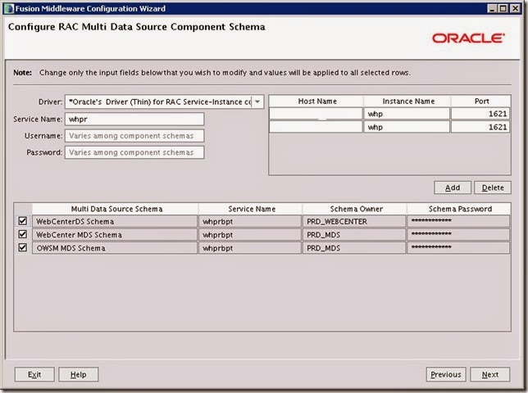
Task: Click the Port column header
Action: (x=480, y=102)
